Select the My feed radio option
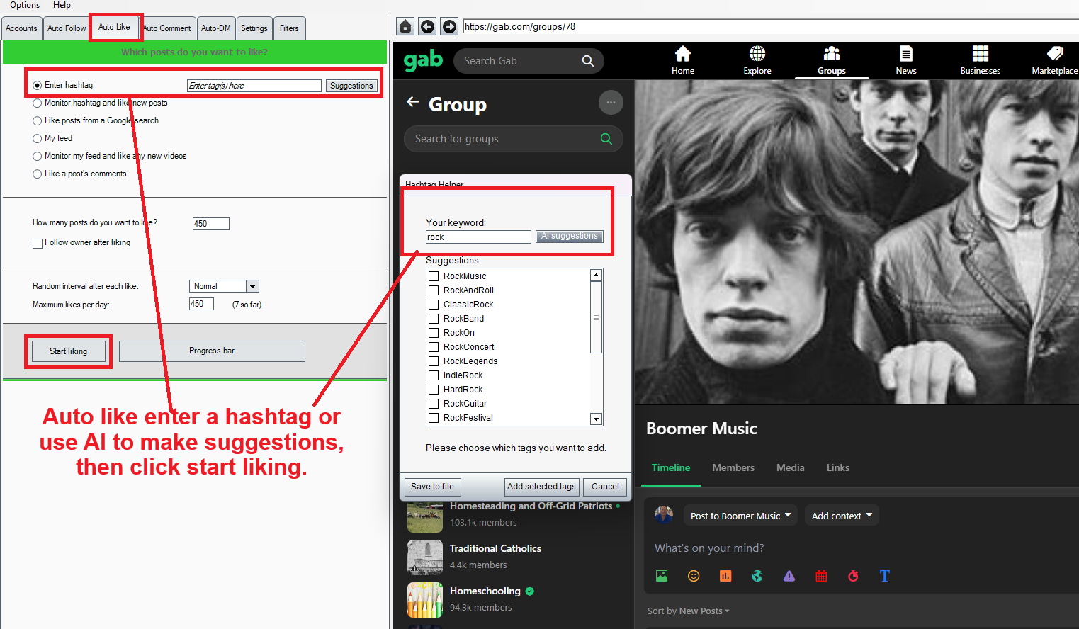 (38, 138)
